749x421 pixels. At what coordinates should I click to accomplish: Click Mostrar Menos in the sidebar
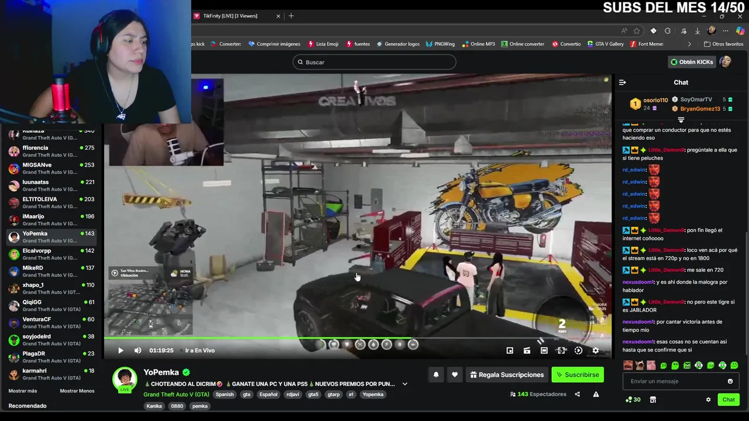point(77,391)
